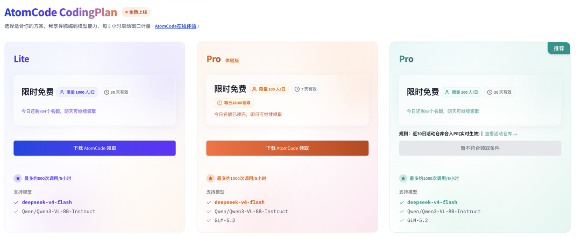
Task: Click checkmark beside Qwen3-VL-8B-Instruct in Lite card
Action: 16,211
